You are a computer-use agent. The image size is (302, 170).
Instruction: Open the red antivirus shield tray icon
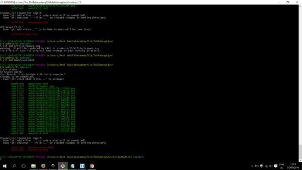(x=261, y=166)
